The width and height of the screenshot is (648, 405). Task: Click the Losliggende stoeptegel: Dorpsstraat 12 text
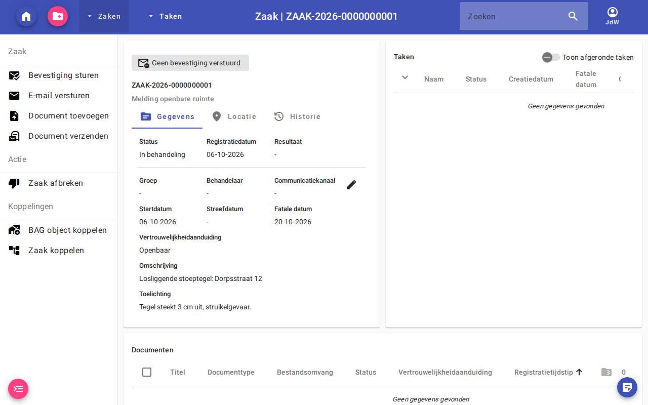point(200,278)
